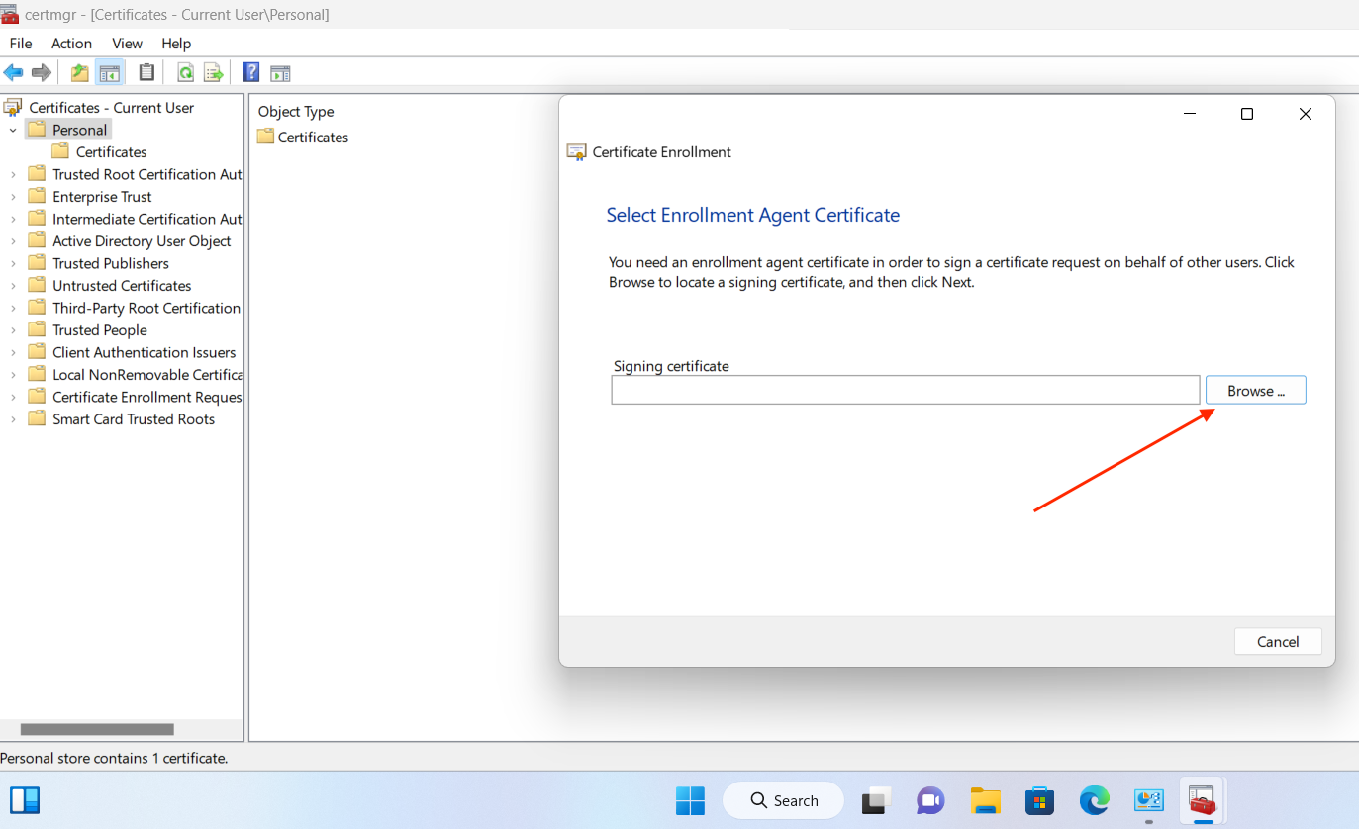1359x829 pixels.
Task: Select Certificates - Current User root node
Action: [x=111, y=108]
